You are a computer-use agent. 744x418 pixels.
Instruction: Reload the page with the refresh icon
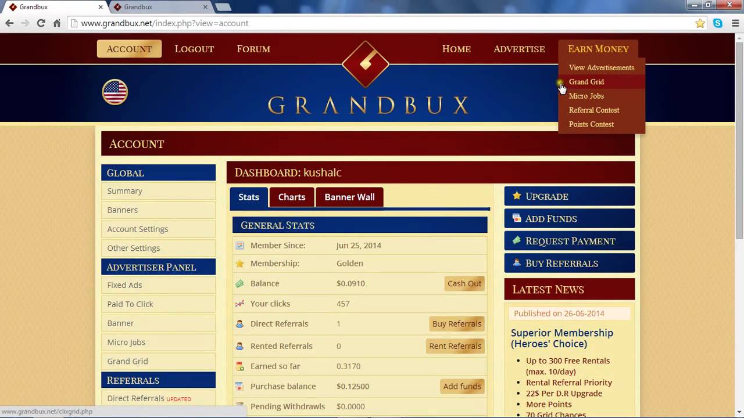click(41, 23)
